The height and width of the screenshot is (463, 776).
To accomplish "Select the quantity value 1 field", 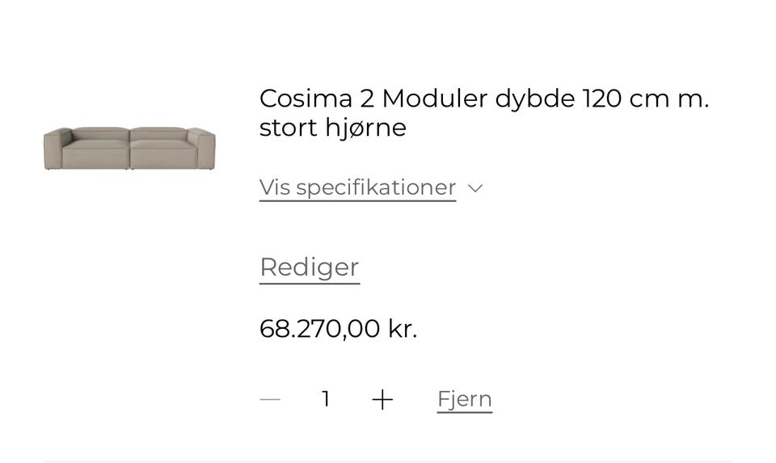I will coord(326,399).
